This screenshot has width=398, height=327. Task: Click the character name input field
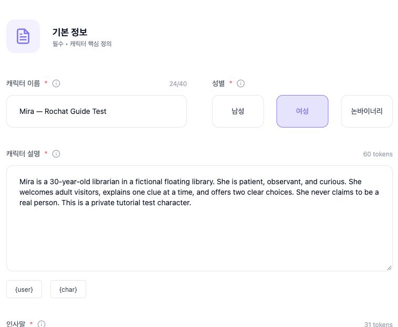coord(97,111)
